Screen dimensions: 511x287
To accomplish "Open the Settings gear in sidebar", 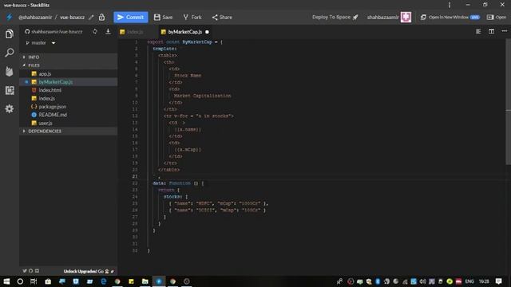I will pos(10,108).
